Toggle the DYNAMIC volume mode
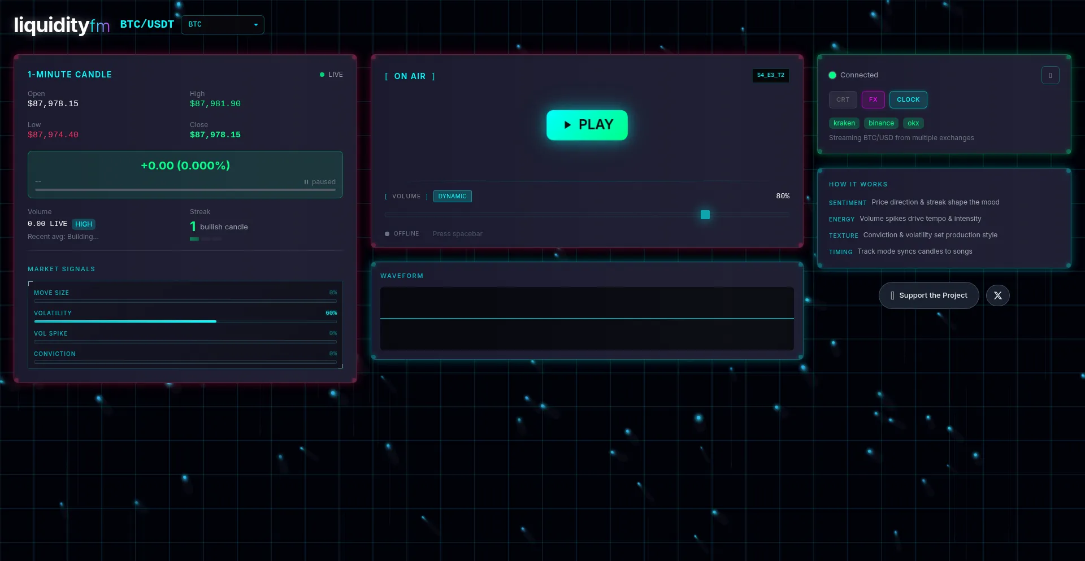Image resolution: width=1085 pixels, height=561 pixels. tap(452, 197)
